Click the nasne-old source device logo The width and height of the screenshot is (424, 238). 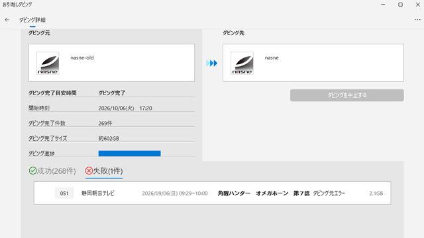tap(48, 63)
